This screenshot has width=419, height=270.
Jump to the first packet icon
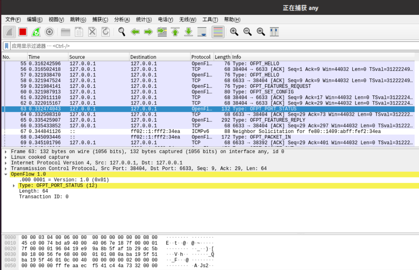[175, 32]
